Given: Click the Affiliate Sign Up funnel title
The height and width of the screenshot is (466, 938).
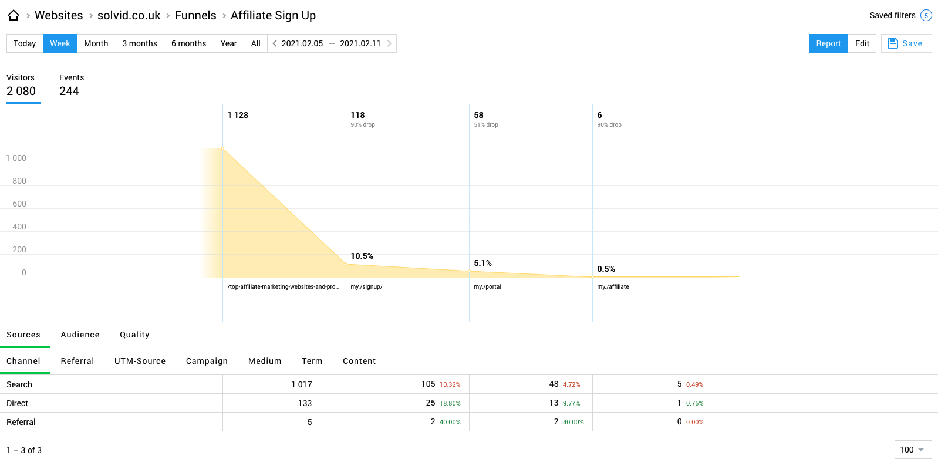Looking at the screenshot, I should [x=273, y=15].
